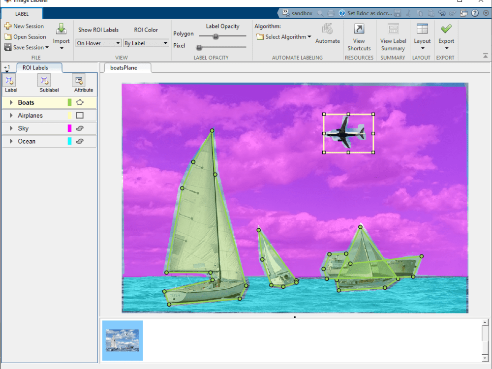The height and width of the screenshot is (369, 492).
Task: Click the Import download-arrow icon
Action: pyautogui.click(x=61, y=29)
